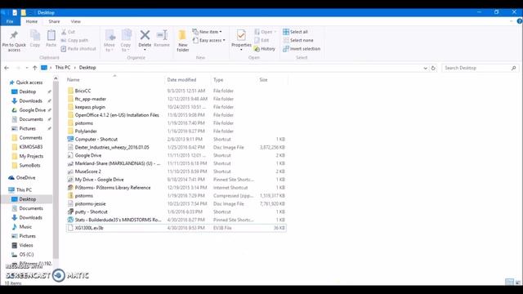
Task: Click Edit in the ribbon
Action: point(261,40)
